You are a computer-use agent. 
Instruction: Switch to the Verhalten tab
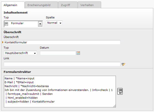click(x=89, y=5)
